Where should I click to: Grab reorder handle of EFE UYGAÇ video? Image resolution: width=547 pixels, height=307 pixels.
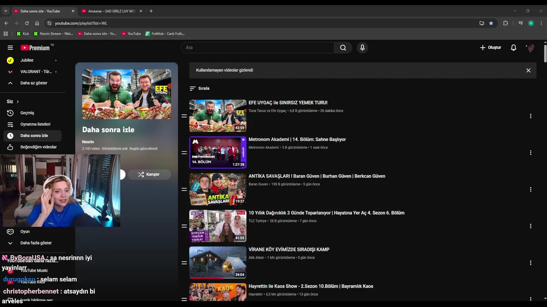pyautogui.click(x=184, y=116)
